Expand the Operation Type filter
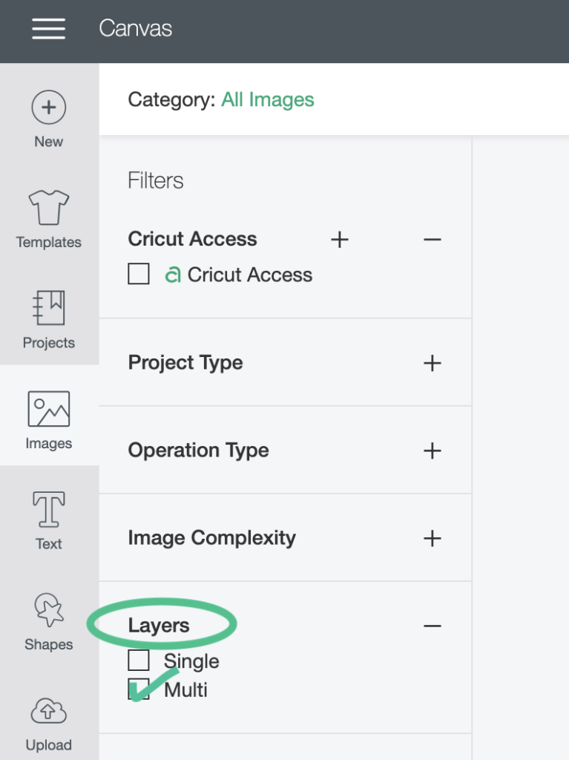The width and height of the screenshot is (569, 760). [x=432, y=451]
